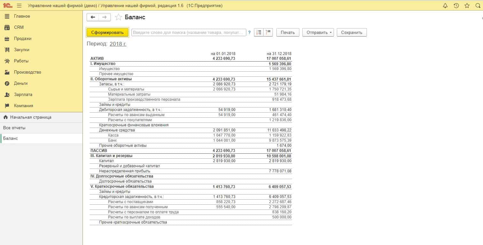Click the II. Оборотные активы row
This screenshot has width=483, height=245.
click(191, 79)
